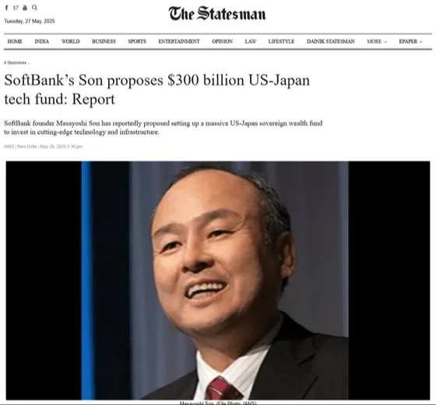Click The Statesman masthead logo
Image resolution: width=436 pixels, height=405 pixels.
[217, 13]
